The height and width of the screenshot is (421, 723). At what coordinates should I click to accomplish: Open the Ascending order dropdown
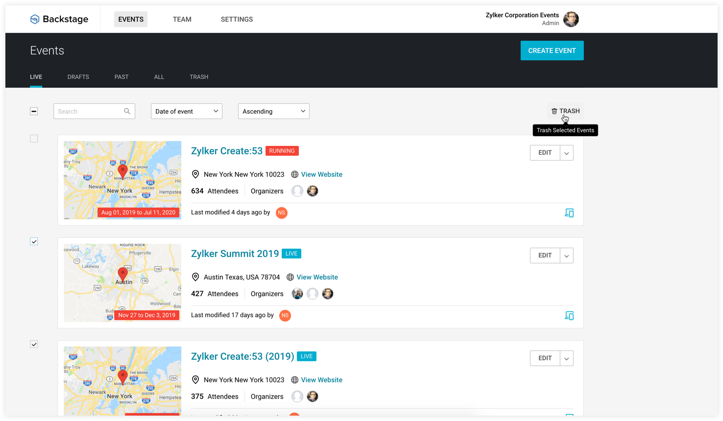pyautogui.click(x=274, y=111)
